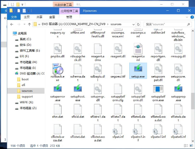Open the 查看 ribbon tab
Viewport: 195px width, 149px height.
click(52, 17)
